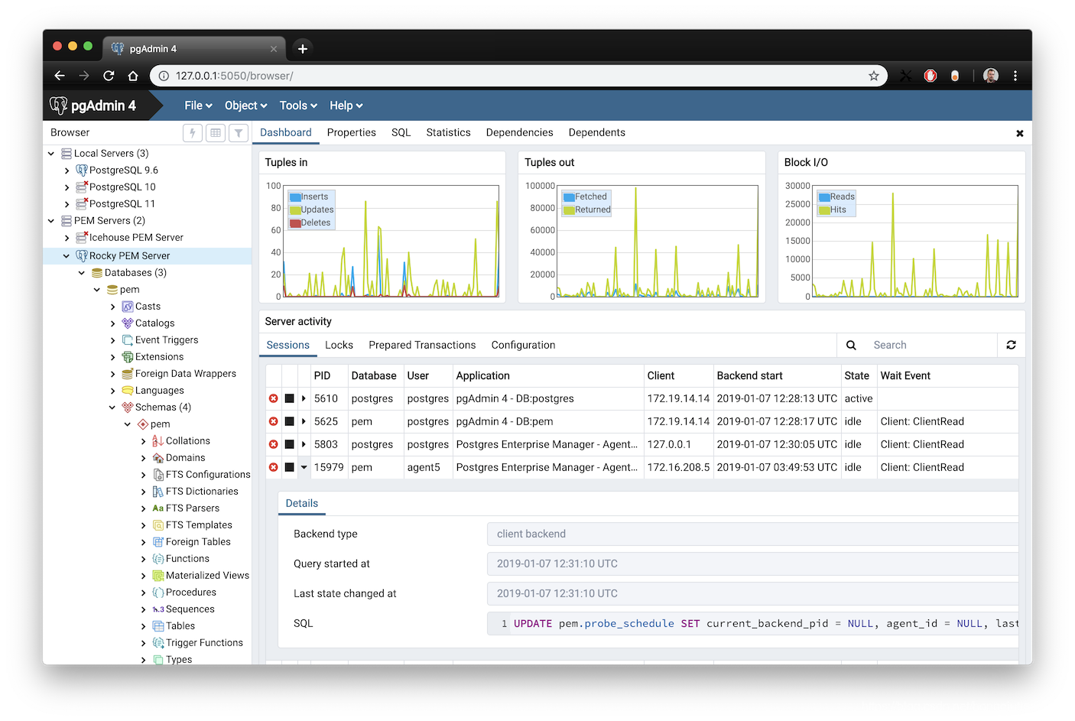The width and height of the screenshot is (1075, 721).
Task: Refresh the Server activity panel
Action: click(1011, 345)
